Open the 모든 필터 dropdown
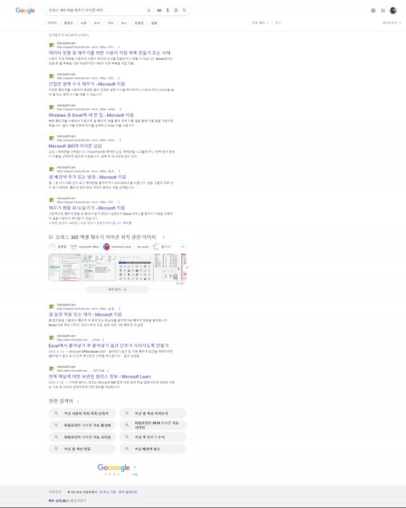 point(261,23)
